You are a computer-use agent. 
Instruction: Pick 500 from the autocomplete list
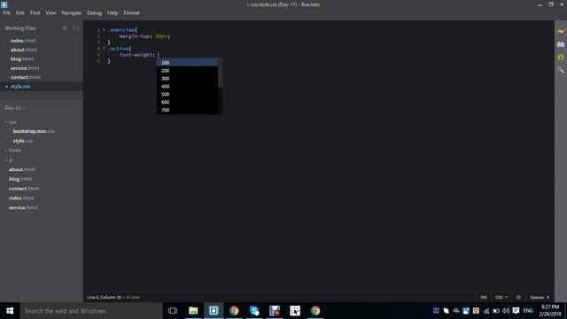(x=187, y=95)
